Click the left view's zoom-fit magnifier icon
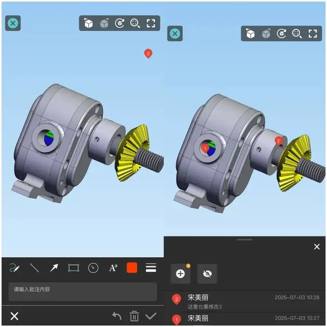This screenshot has width=327, height=327. point(135,23)
